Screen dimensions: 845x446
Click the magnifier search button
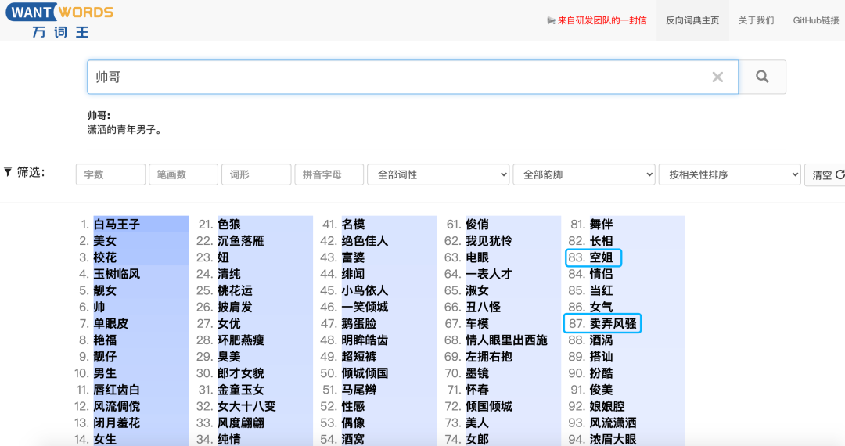click(762, 77)
